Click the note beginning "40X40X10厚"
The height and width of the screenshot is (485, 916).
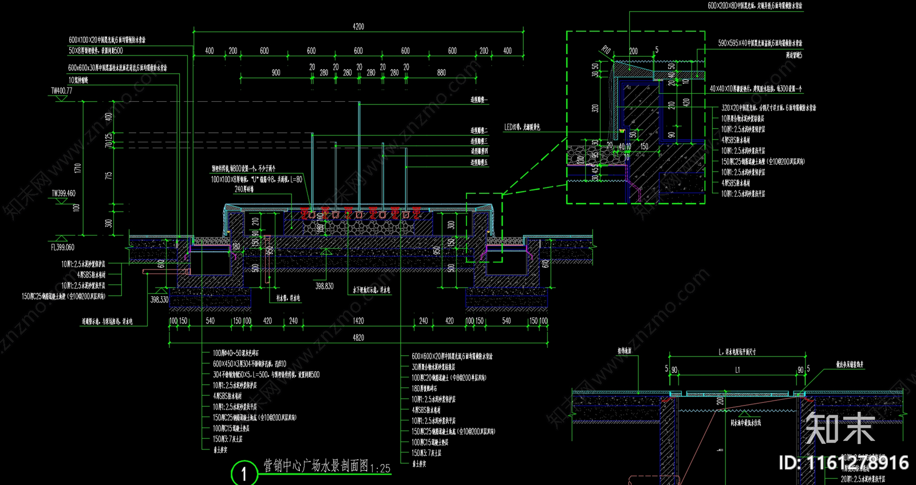(x=756, y=89)
